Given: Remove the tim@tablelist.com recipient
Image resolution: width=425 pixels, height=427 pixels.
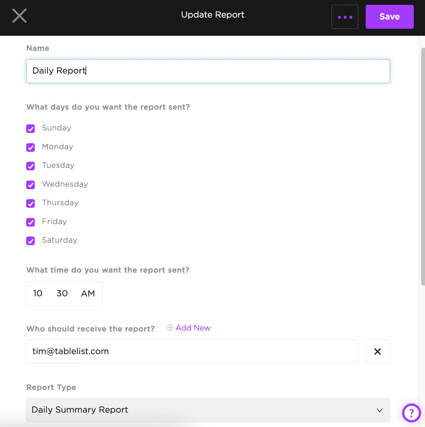Looking at the screenshot, I should pos(377,352).
